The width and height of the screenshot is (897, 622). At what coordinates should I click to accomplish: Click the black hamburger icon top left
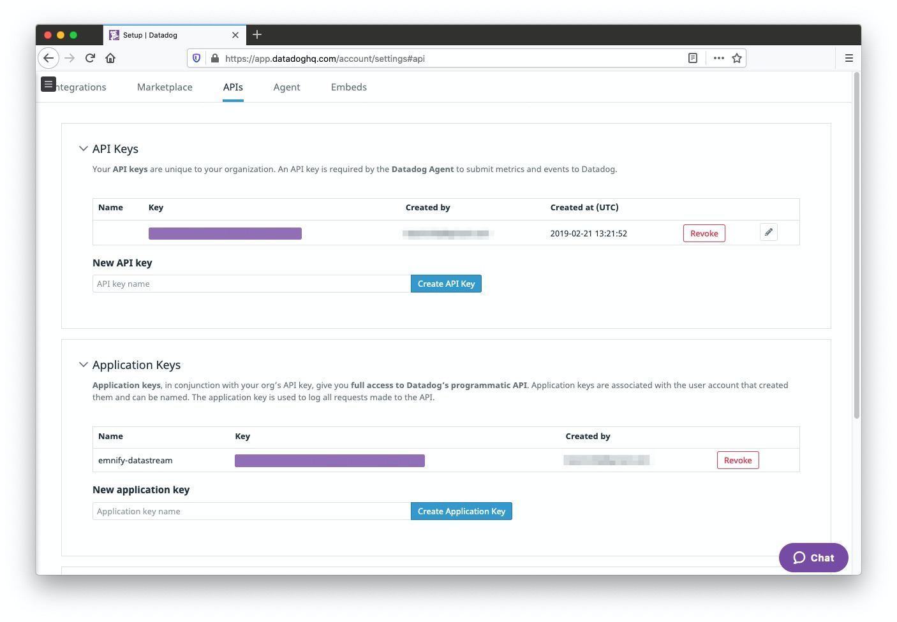(x=48, y=83)
